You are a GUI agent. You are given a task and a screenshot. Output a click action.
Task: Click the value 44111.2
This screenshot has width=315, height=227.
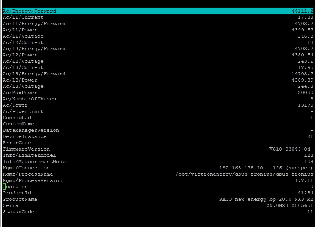(x=302, y=11)
